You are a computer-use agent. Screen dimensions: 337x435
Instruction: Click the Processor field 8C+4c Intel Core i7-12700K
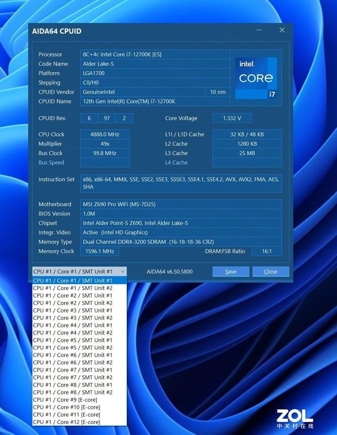tap(155, 54)
